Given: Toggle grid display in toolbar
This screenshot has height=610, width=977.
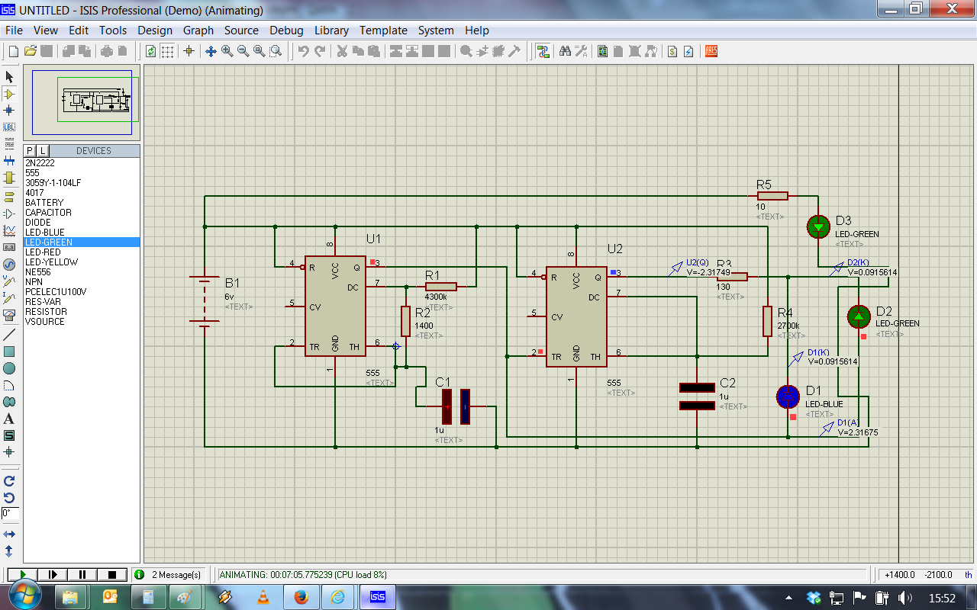Looking at the screenshot, I should pos(167,51).
